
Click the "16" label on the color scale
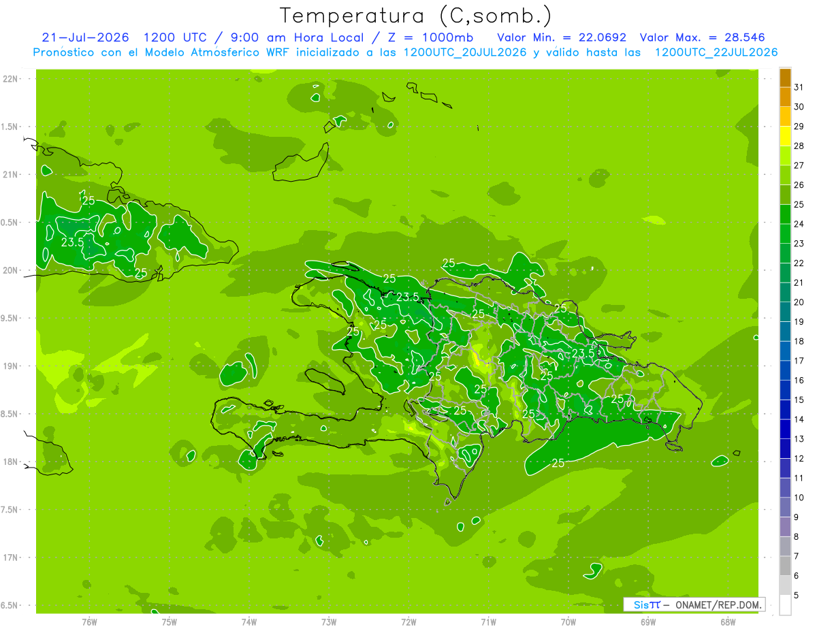tap(799, 381)
